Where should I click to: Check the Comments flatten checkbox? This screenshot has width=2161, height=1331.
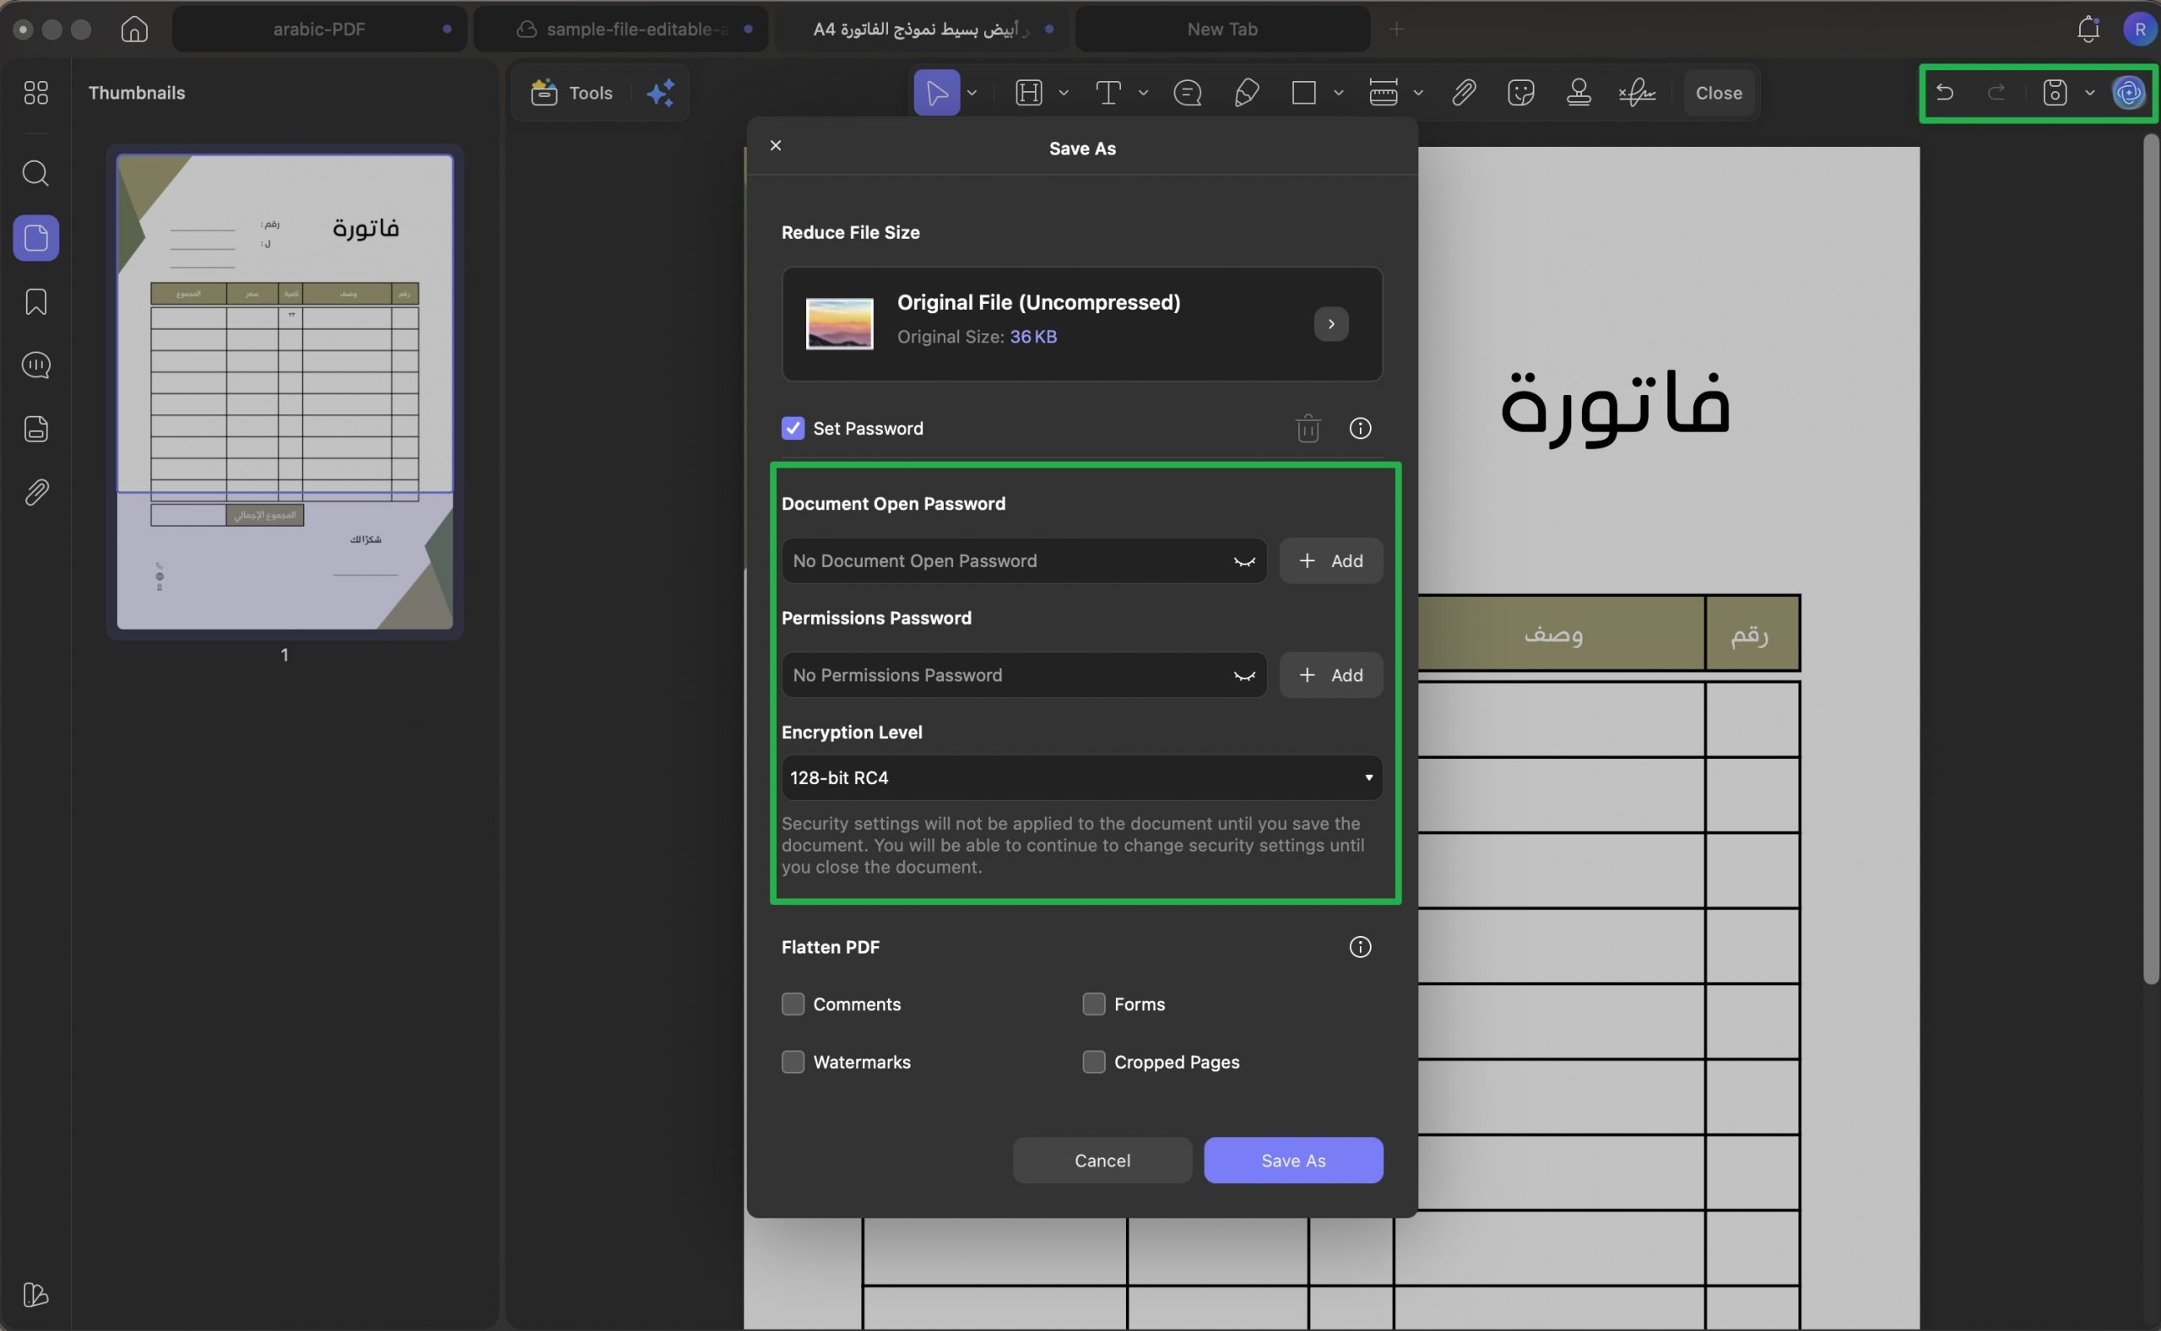coord(792,1004)
